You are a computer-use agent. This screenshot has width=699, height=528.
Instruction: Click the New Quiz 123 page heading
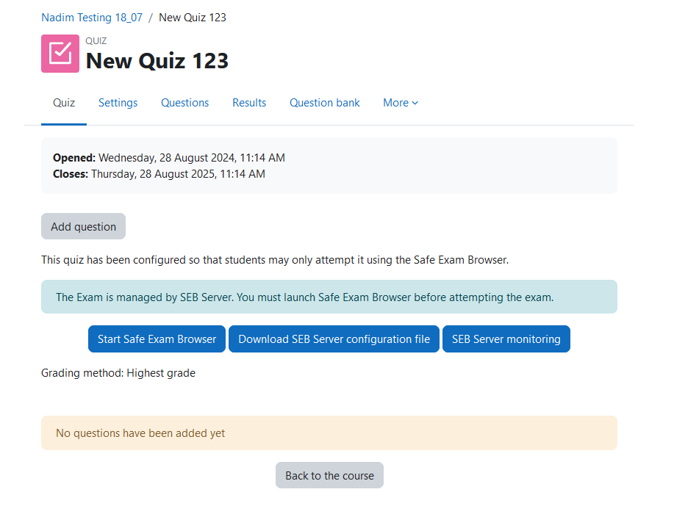click(x=157, y=61)
